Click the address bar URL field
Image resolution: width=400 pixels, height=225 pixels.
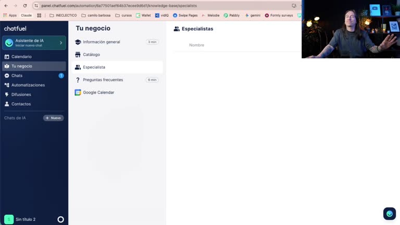pos(163,6)
